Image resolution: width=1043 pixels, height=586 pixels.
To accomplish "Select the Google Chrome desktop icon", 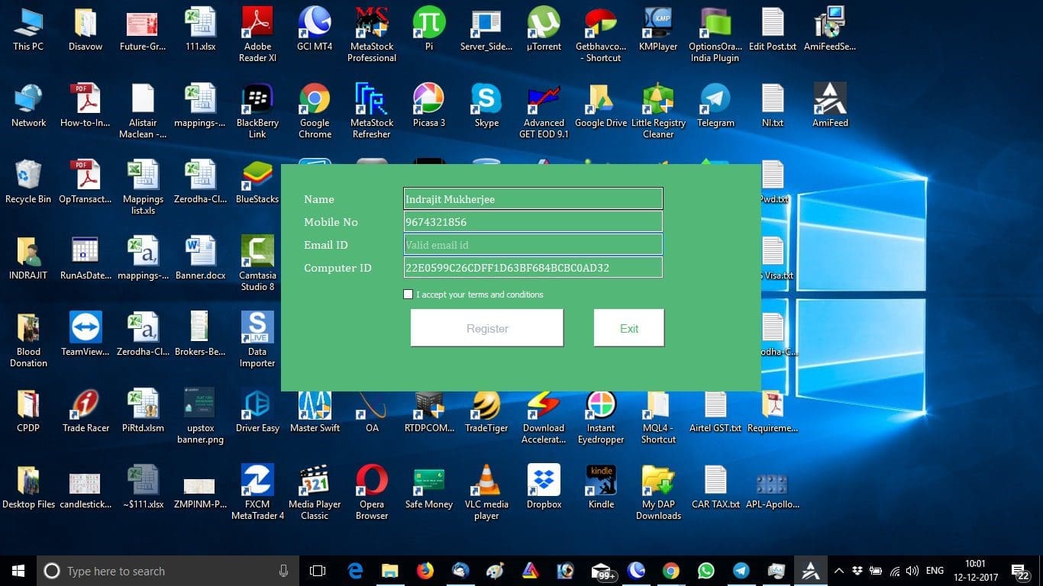I will click(x=315, y=111).
